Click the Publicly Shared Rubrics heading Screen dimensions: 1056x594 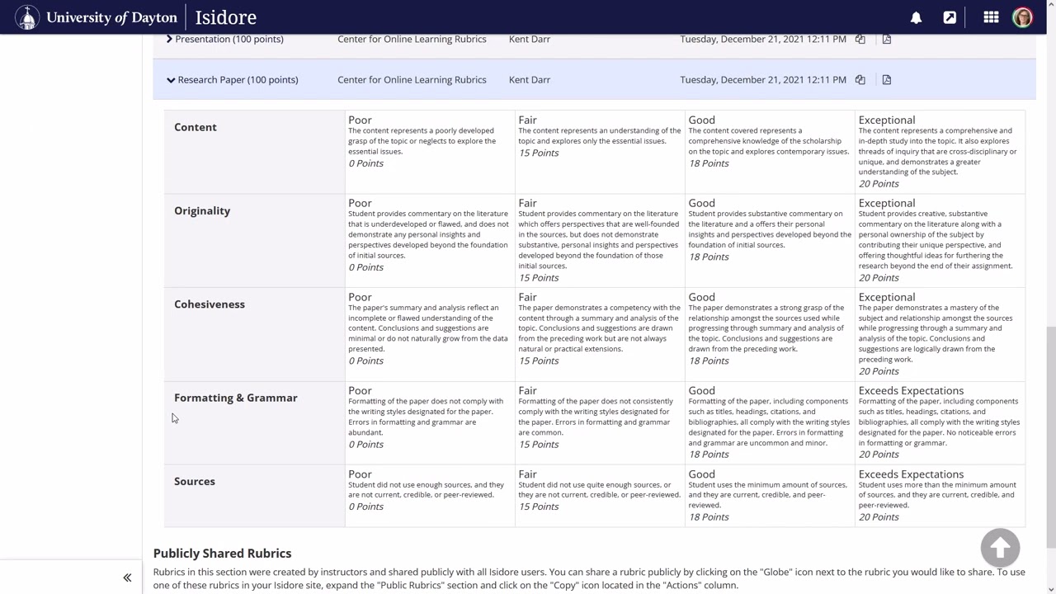222,554
